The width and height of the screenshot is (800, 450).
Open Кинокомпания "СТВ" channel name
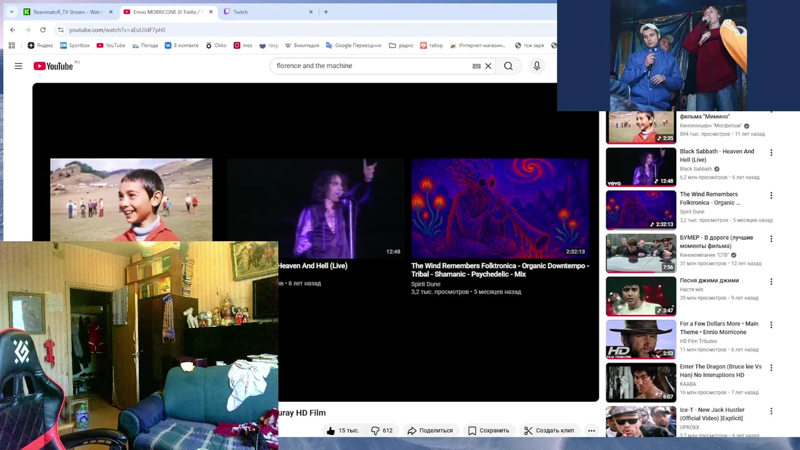click(x=705, y=255)
